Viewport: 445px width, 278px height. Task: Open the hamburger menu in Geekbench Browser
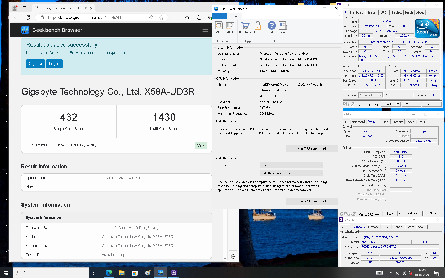pos(205,30)
